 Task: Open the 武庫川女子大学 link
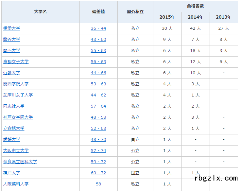(18, 95)
